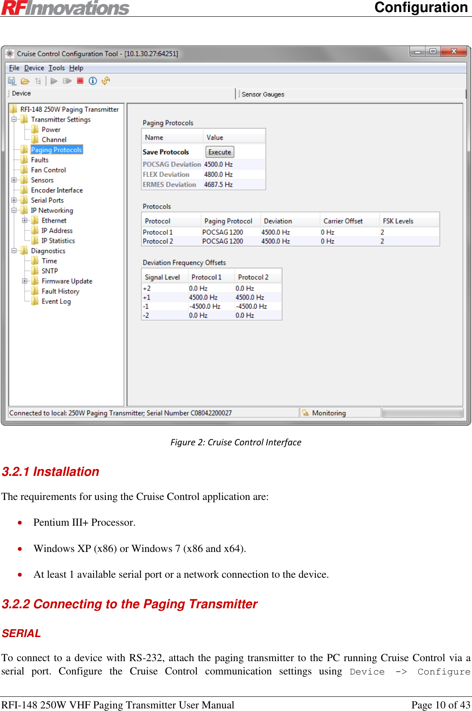Select the Transmitter Settings tree item
The image size is (472, 711).
pos(61,120)
